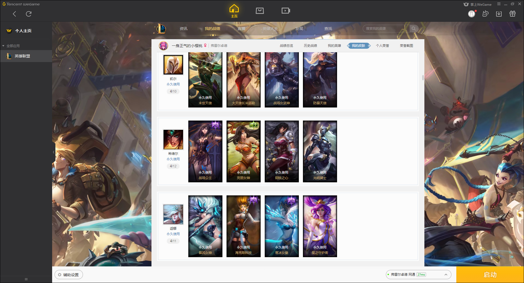Switch to 荣誉截图 sub-tab
This screenshot has width=524, height=283.
[x=406, y=46]
